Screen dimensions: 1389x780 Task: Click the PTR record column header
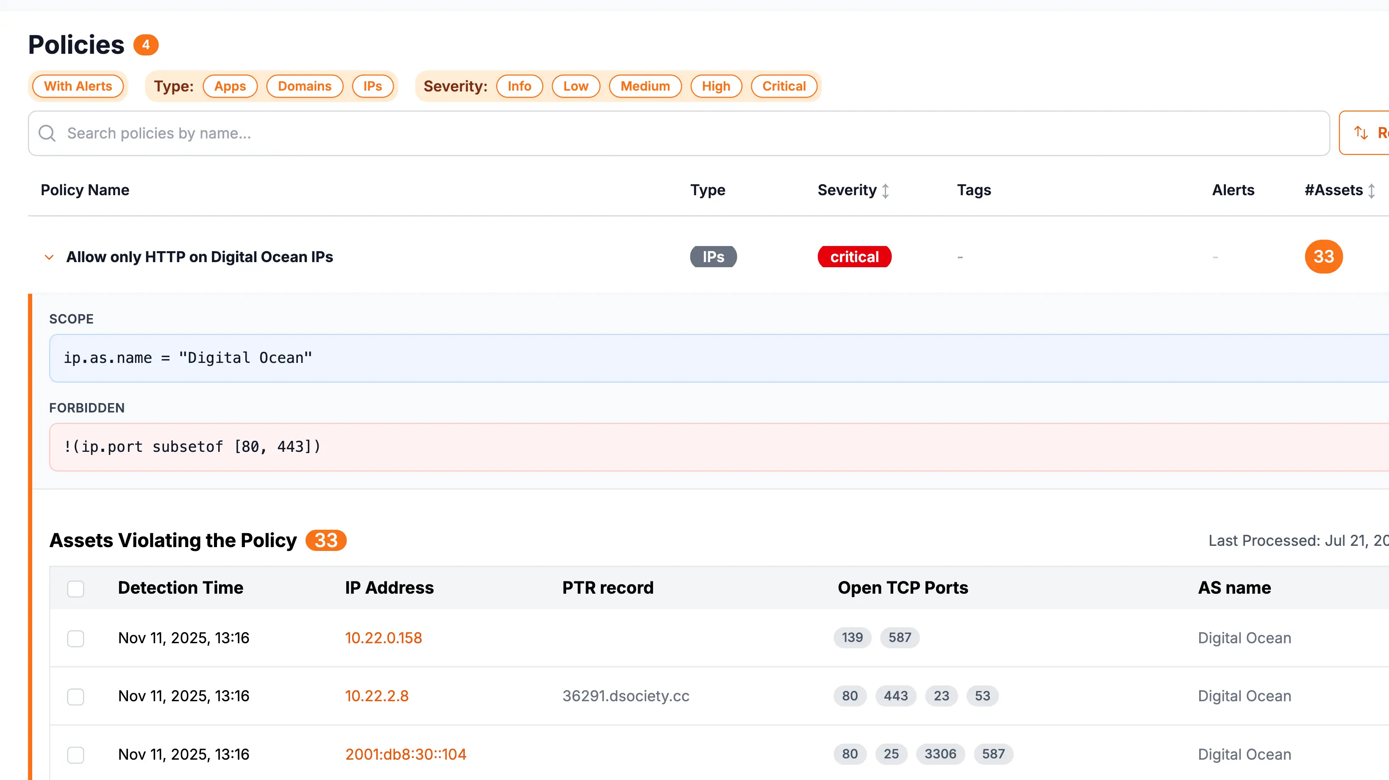pos(608,588)
